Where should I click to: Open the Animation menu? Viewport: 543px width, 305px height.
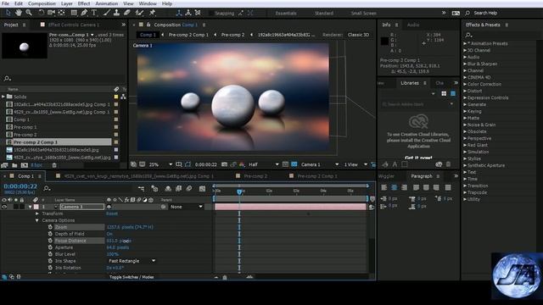click(x=107, y=3)
